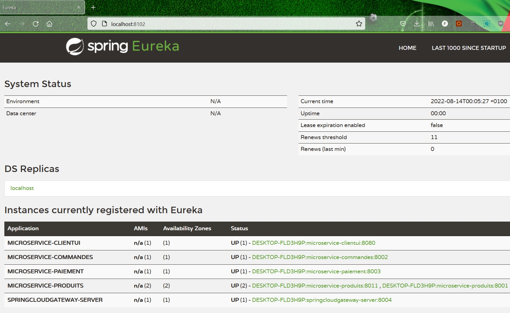Click the N/A value for Data center
The width and height of the screenshot is (510, 313).
click(x=215, y=113)
